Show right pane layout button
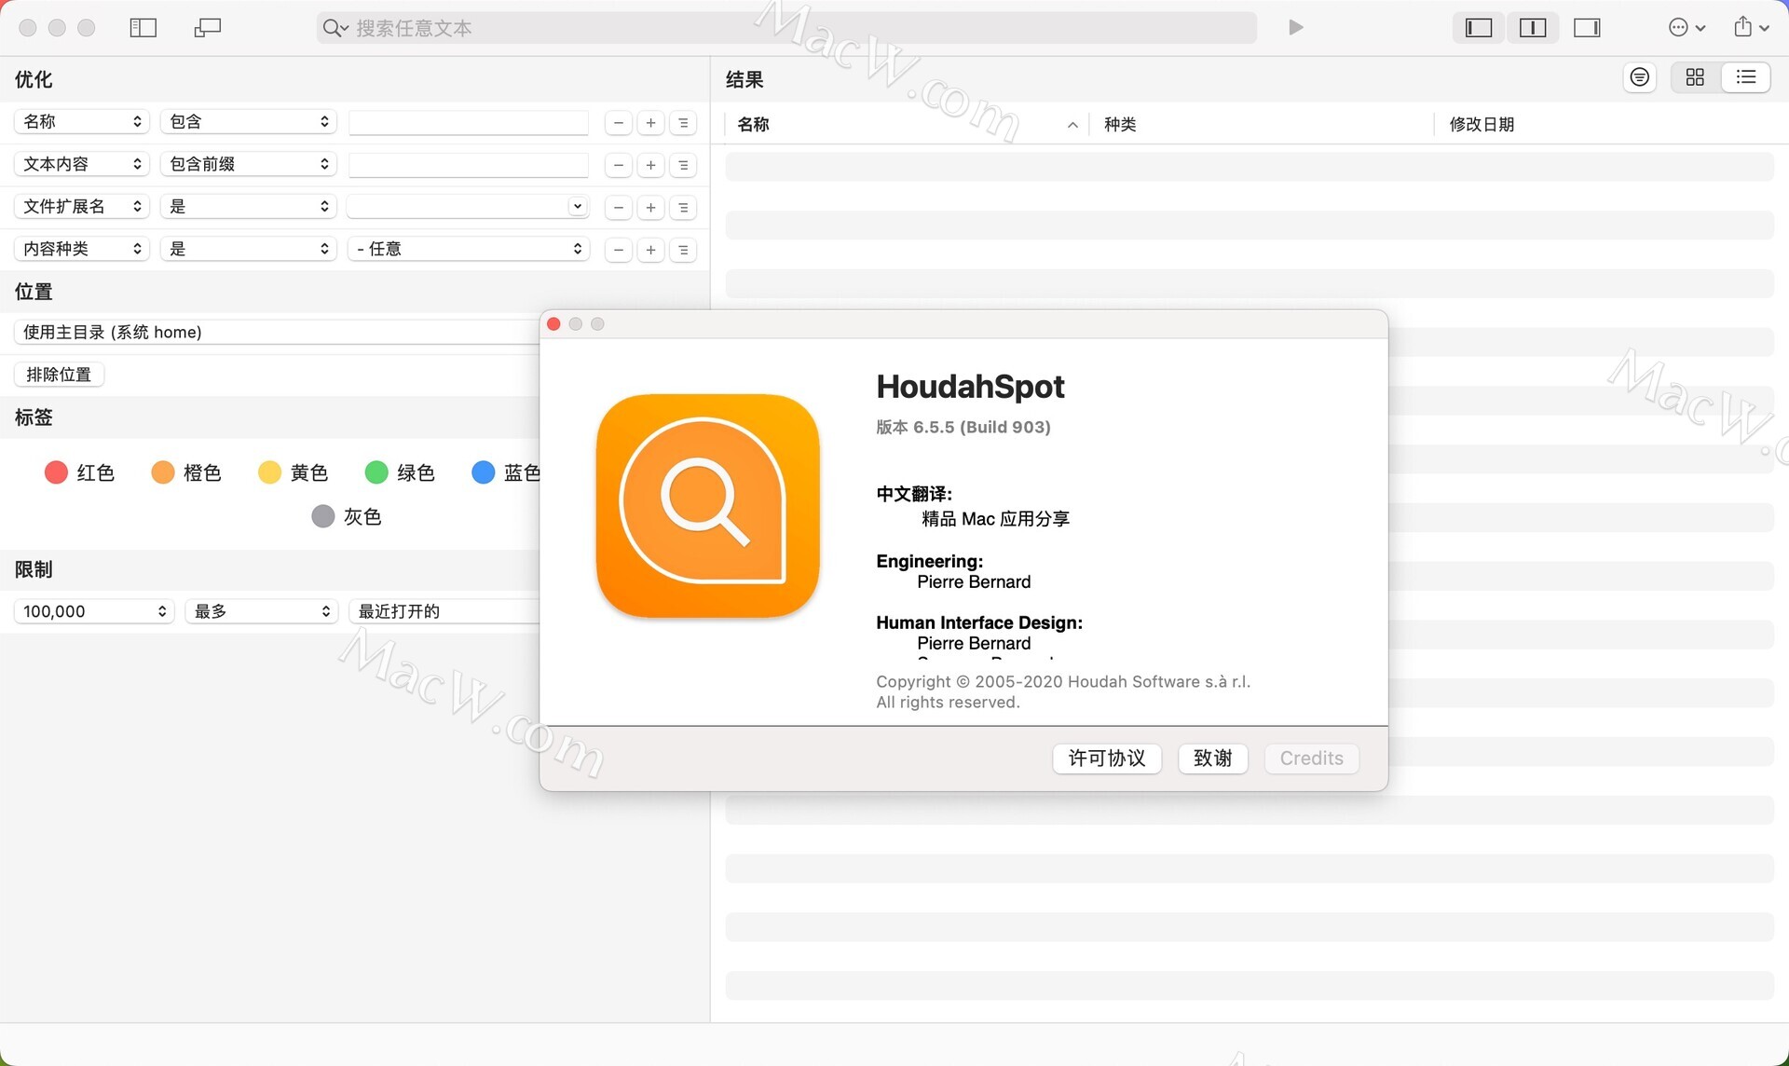Viewport: 1789px width, 1066px height. (1587, 28)
